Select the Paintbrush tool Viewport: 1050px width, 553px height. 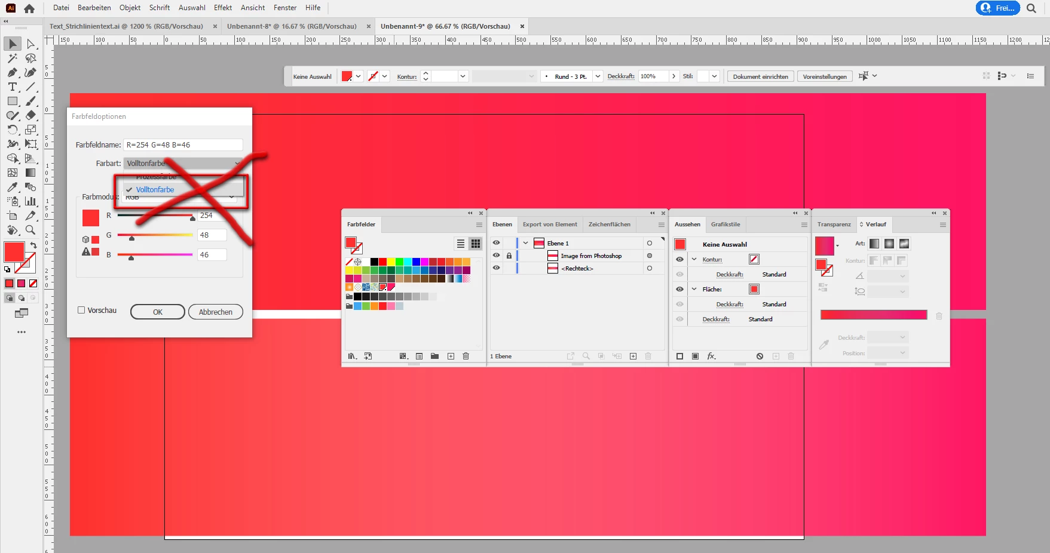[31, 102]
